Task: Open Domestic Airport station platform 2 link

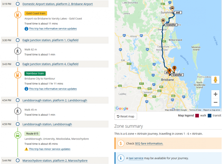Action: click(x=57, y=4)
